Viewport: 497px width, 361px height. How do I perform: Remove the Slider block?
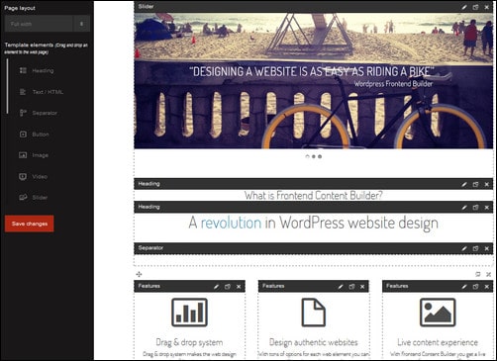pyautogui.click(x=487, y=7)
